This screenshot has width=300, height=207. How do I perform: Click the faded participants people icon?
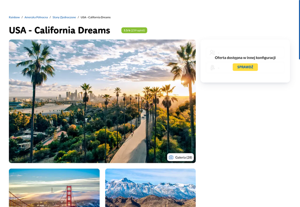pos(212,52)
